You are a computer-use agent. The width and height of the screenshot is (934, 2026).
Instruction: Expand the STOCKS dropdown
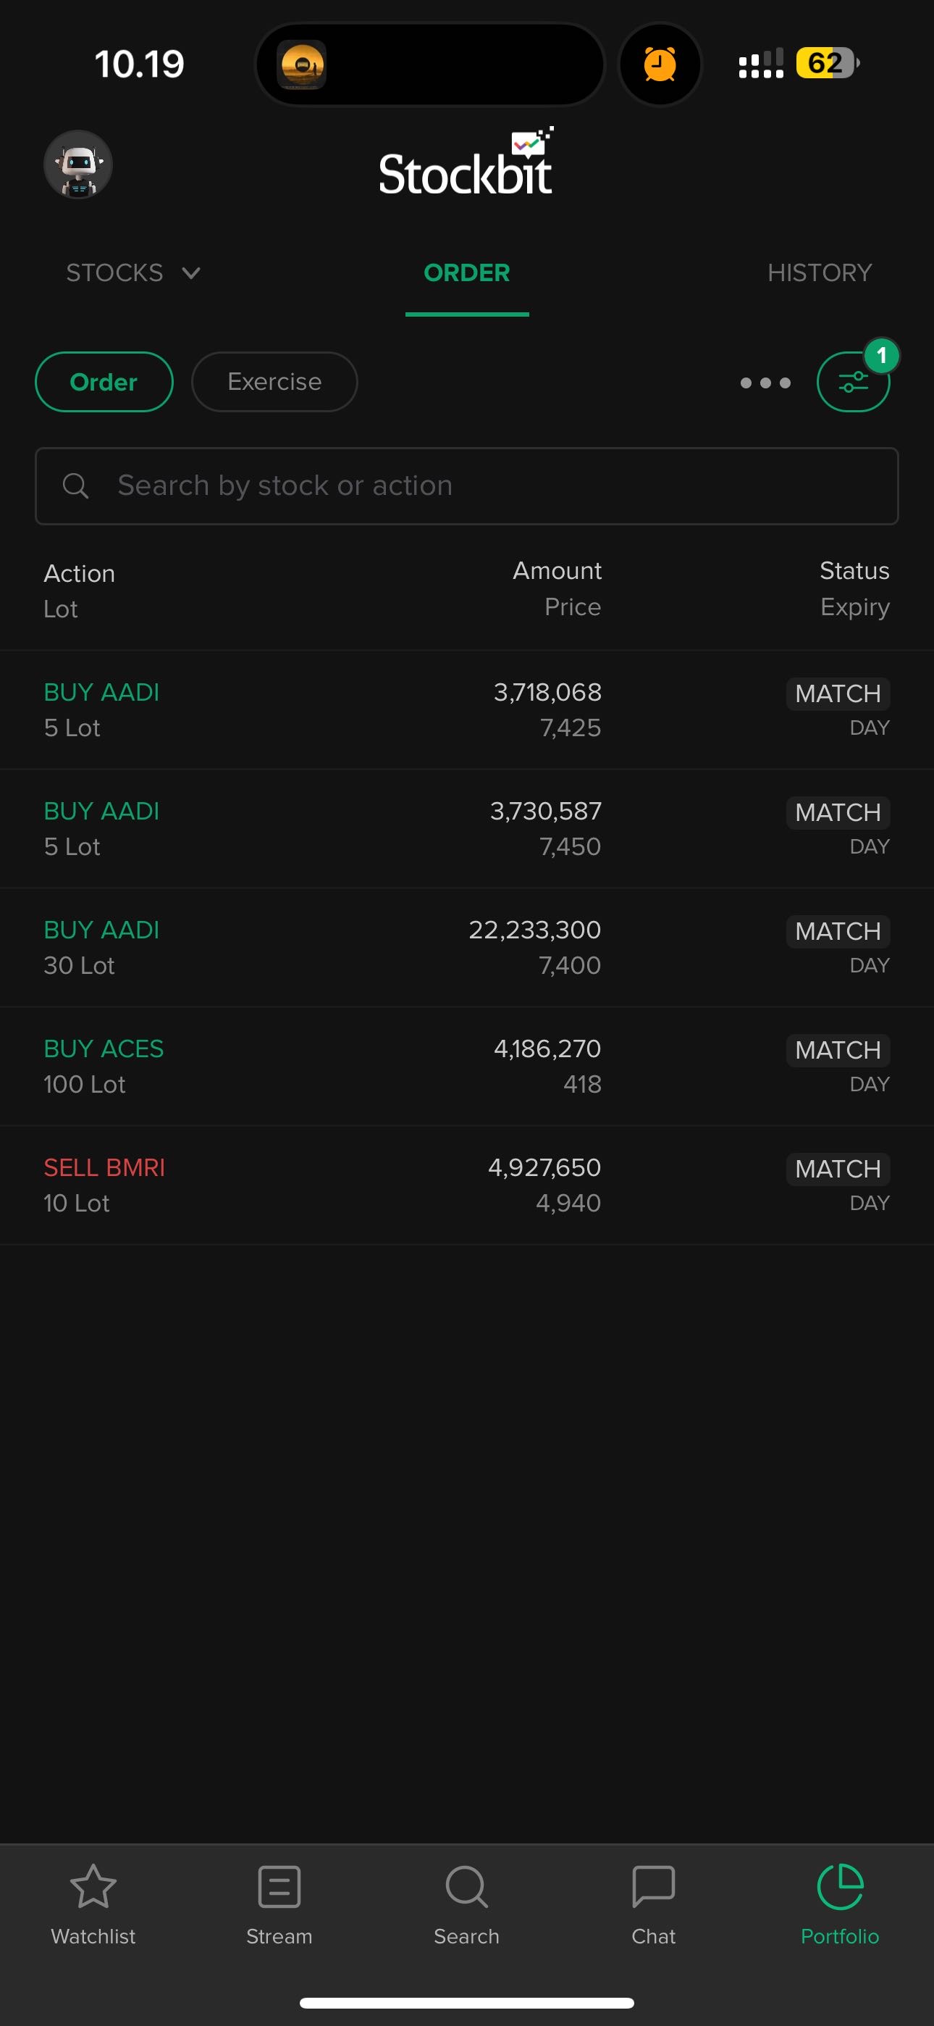tap(133, 273)
